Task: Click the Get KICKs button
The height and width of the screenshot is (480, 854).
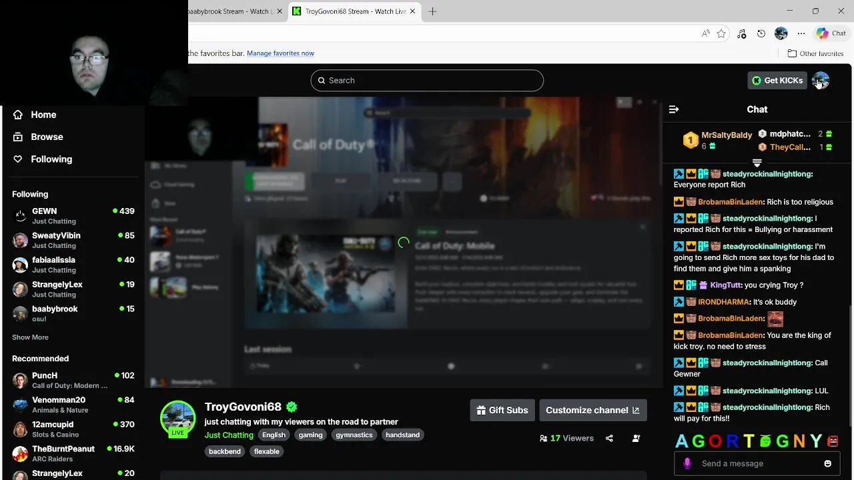Action: 777,81
